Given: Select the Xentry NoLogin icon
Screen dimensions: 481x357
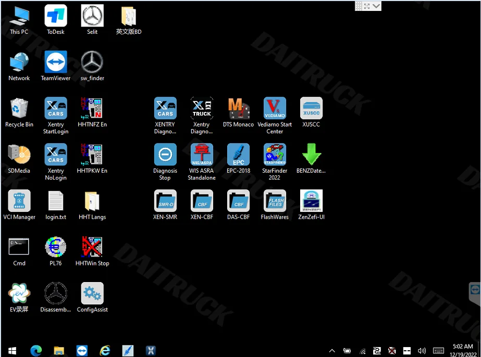Looking at the screenshot, I should pos(56,162).
